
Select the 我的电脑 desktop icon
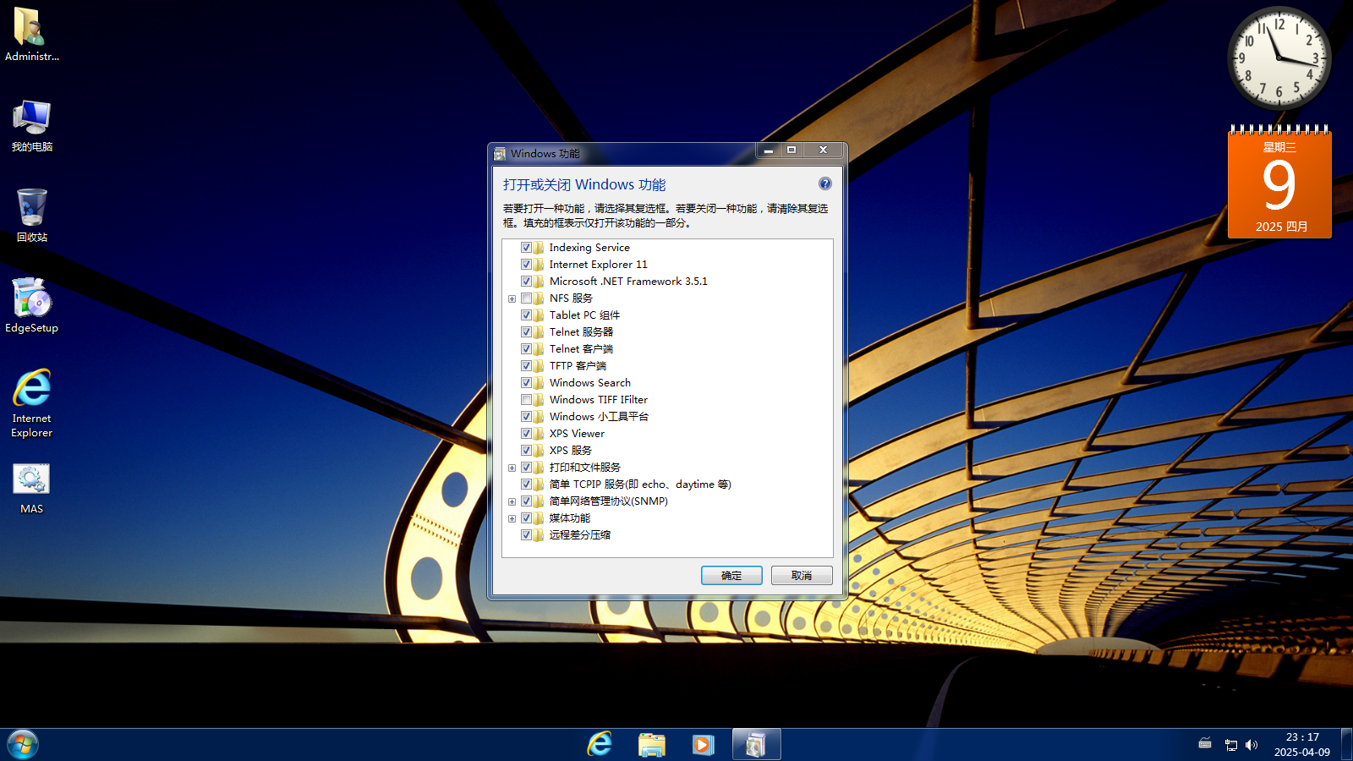(32, 126)
